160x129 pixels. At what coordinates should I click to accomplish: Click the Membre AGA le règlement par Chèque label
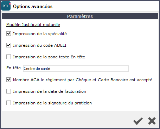coord(83,80)
